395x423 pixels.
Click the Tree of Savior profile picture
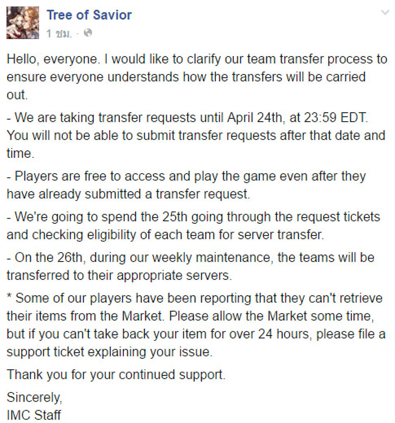tap(23, 22)
